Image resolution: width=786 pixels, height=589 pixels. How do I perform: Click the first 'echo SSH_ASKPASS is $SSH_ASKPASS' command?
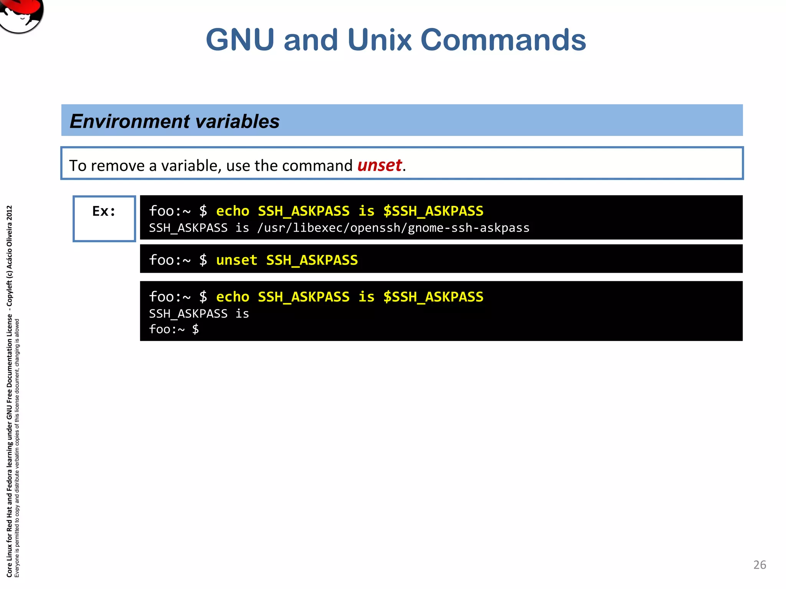click(349, 211)
